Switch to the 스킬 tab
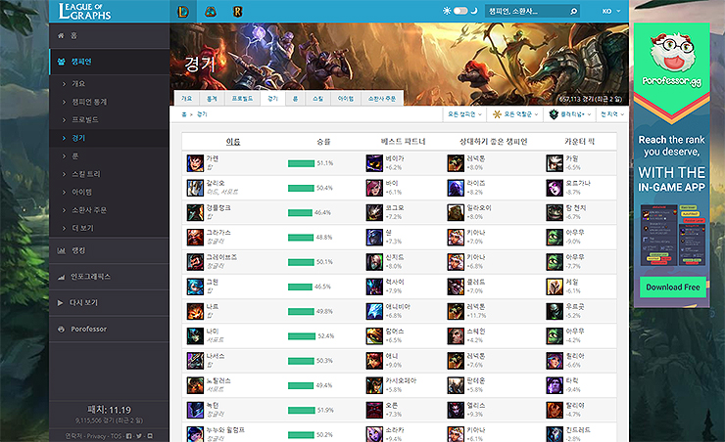 (318, 98)
